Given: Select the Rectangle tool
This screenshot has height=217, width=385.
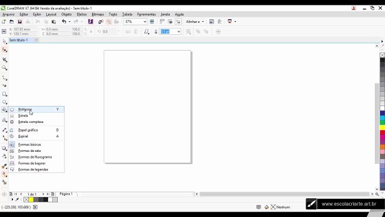Looking at the screenshot, I should pos(4,94).
